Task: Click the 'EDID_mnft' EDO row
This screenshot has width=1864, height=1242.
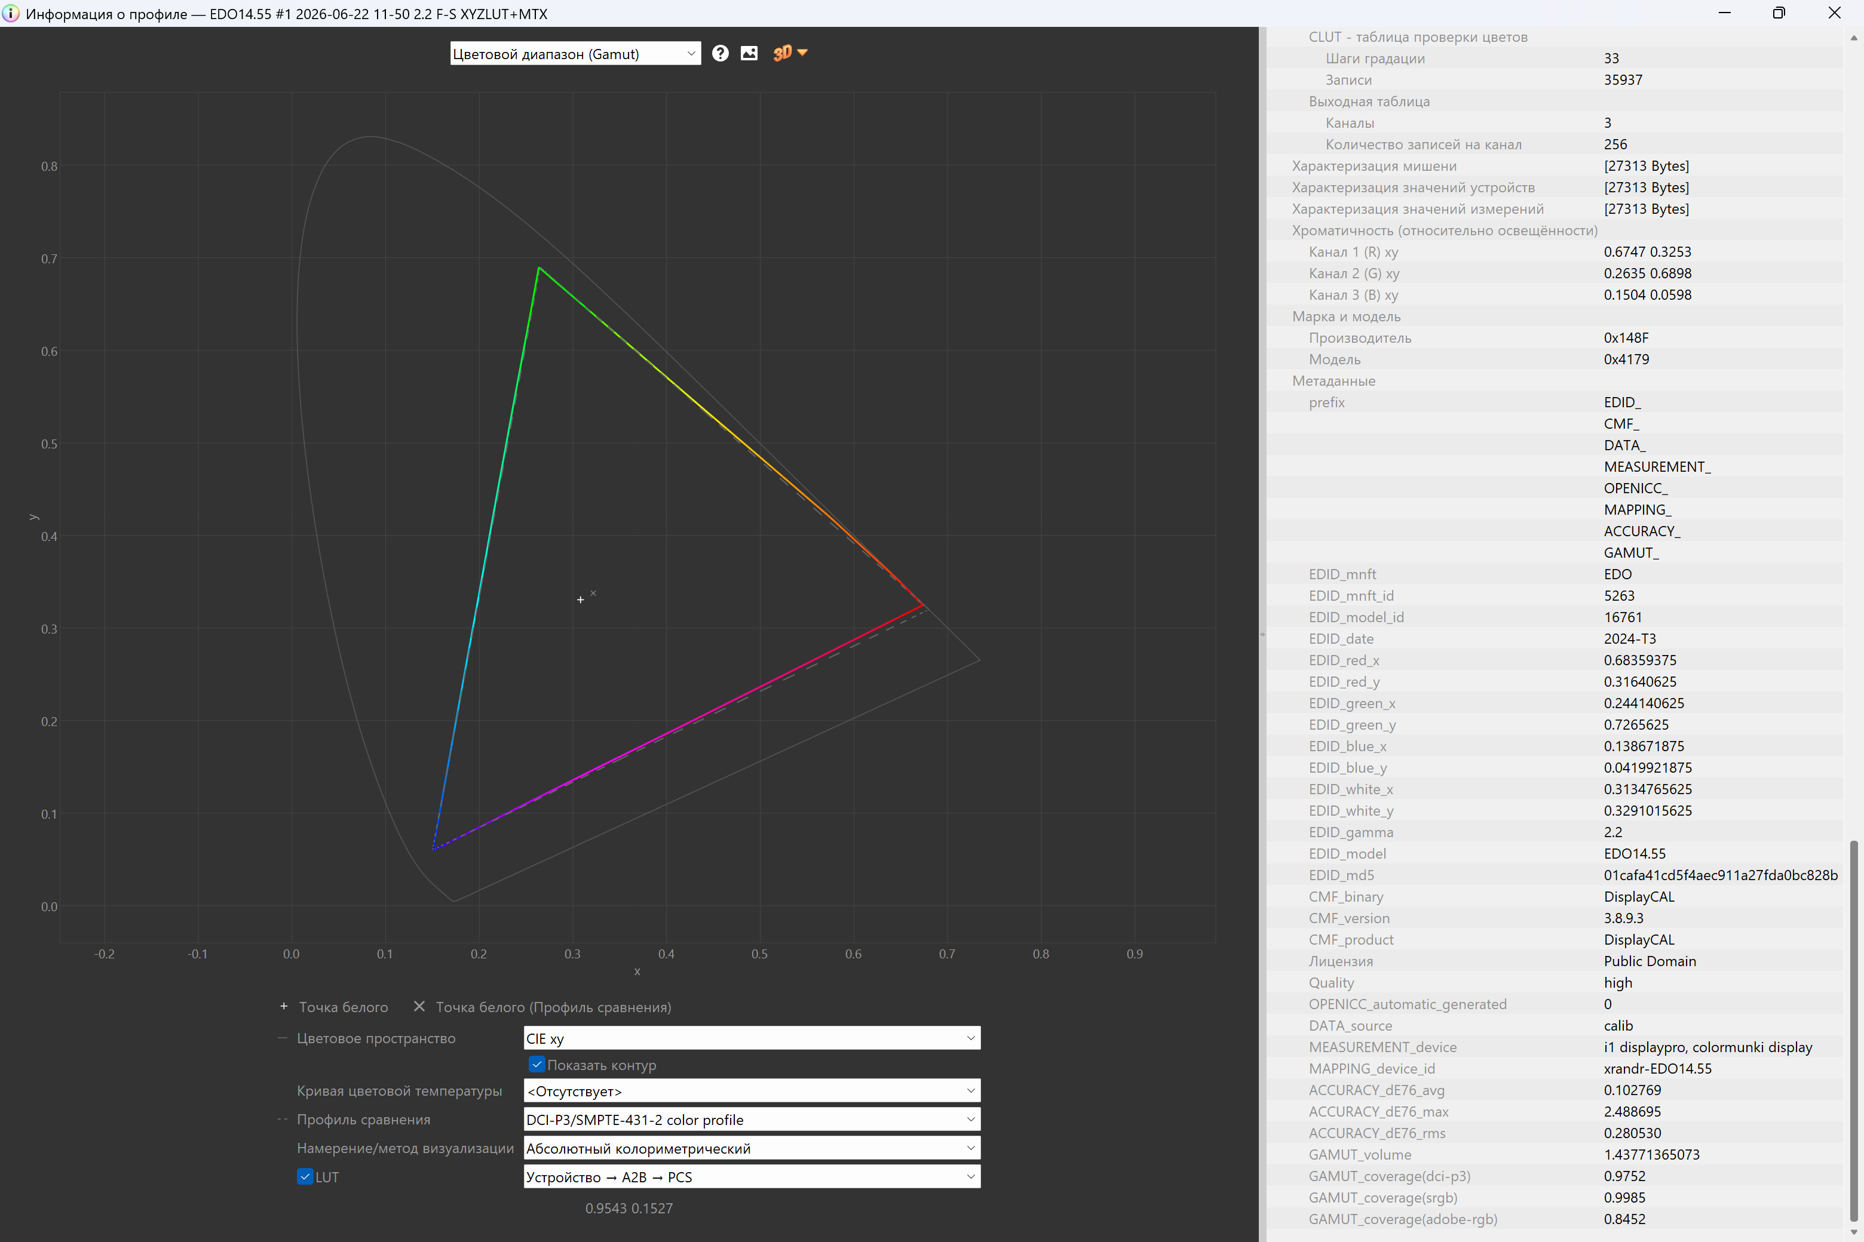Action: tap(1555, 573)
